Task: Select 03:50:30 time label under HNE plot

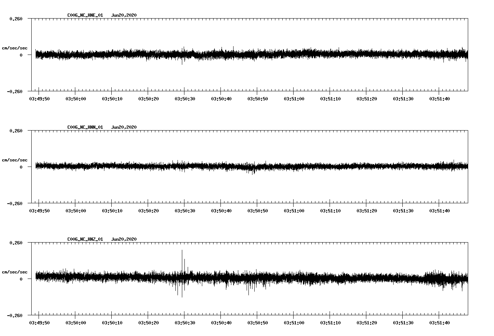Action: coord(185,99)
